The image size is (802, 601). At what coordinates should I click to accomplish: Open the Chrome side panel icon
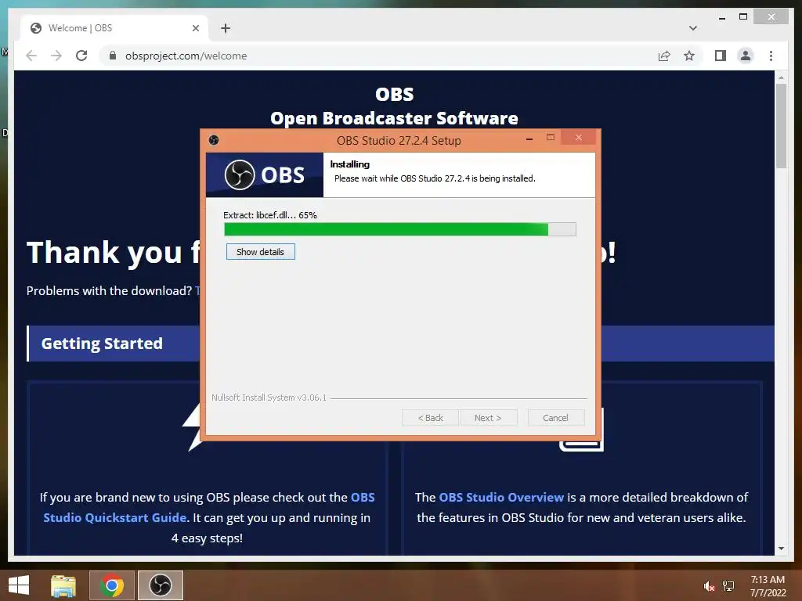tap(721, 56)
